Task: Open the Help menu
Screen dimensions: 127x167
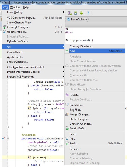Action: [26, 7]
